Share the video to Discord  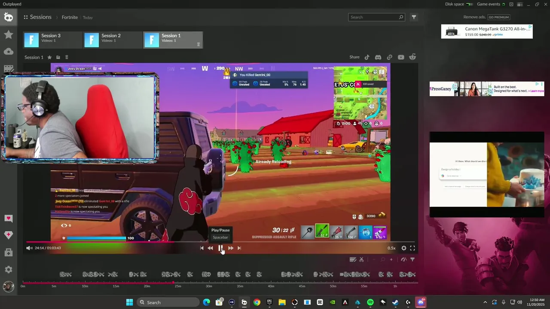click(x=378, y=57)
